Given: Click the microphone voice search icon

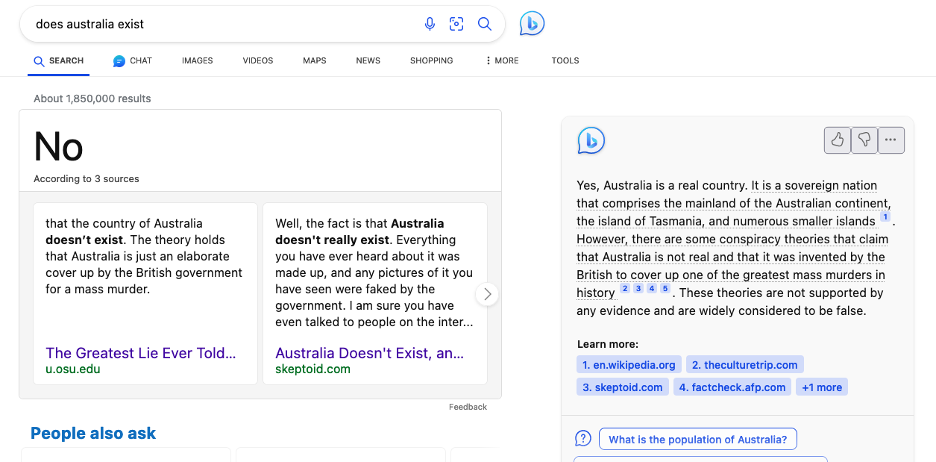Looking at the screenshot, I should (x=430, y=24).
